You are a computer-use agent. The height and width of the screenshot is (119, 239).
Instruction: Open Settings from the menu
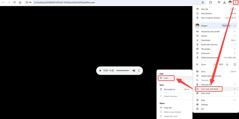tap(216, 105)
